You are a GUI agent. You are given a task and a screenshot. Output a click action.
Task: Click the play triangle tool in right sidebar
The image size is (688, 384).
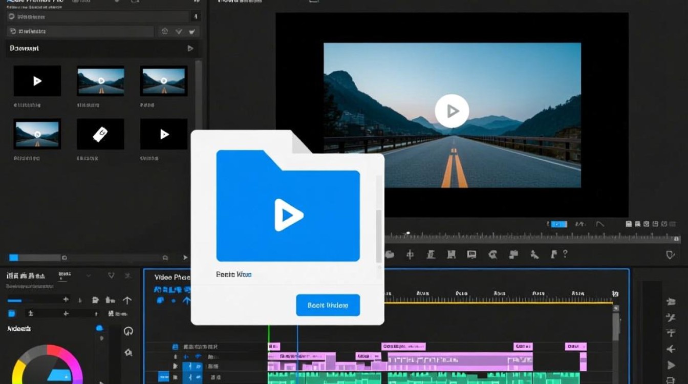[671, 365]
